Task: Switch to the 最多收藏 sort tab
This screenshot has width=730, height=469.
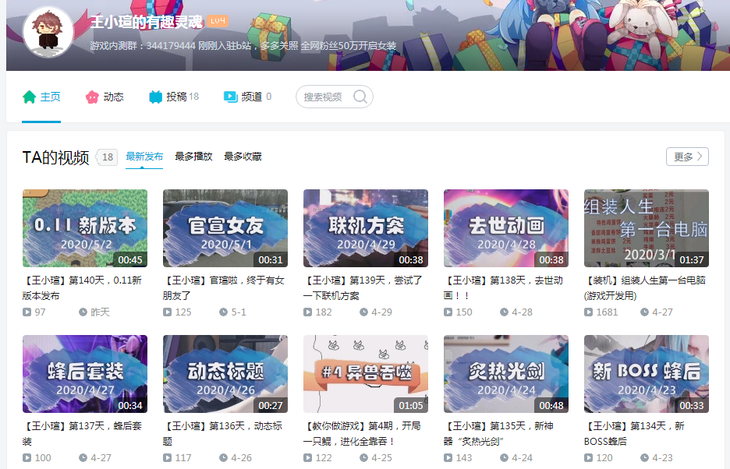Action: [x=242, y=156]
